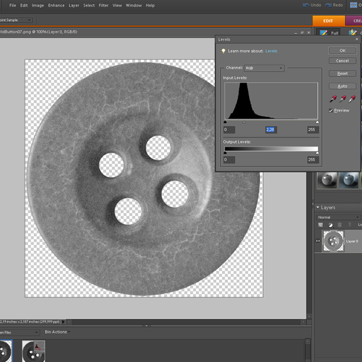Open the Layer menu
Viewport: 362px width, 362px height.
74,5
